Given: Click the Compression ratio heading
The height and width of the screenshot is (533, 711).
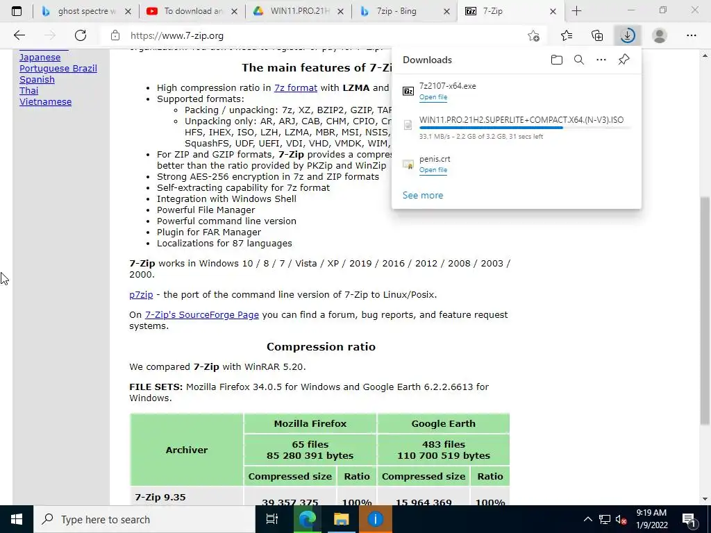Looking at the screenshot, I should click(321, 347).
